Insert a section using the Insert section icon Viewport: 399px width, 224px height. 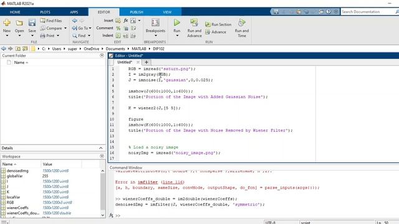[118, 21]
